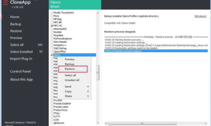Tick the Notepad++ checkbox
Image resolution: width=211 pixels, height=126 pixels.
(52, 45)
